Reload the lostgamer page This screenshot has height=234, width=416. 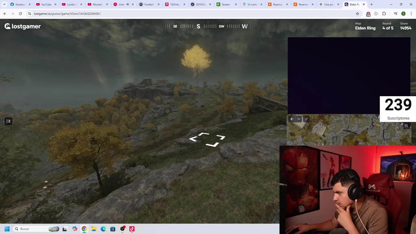pyautogui.click(x=20, y=14)
